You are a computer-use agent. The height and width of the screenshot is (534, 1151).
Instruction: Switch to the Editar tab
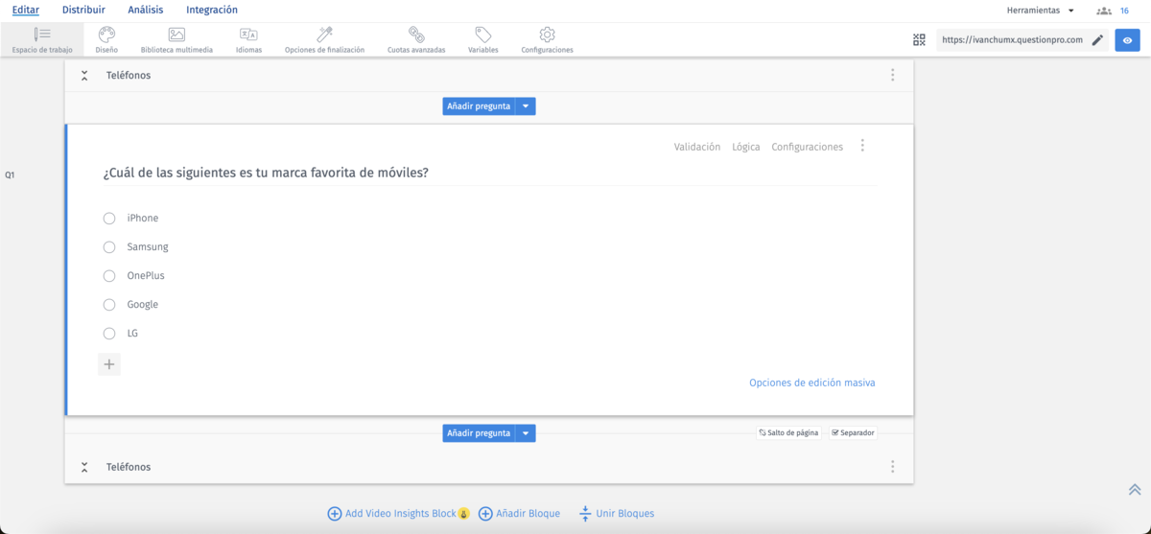click(x=26, y=11)
